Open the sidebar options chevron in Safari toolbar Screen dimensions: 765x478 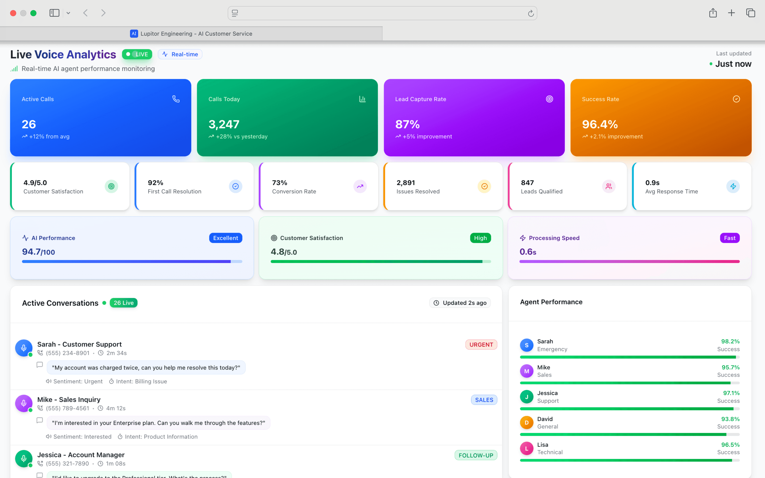(x=68, y=13)
